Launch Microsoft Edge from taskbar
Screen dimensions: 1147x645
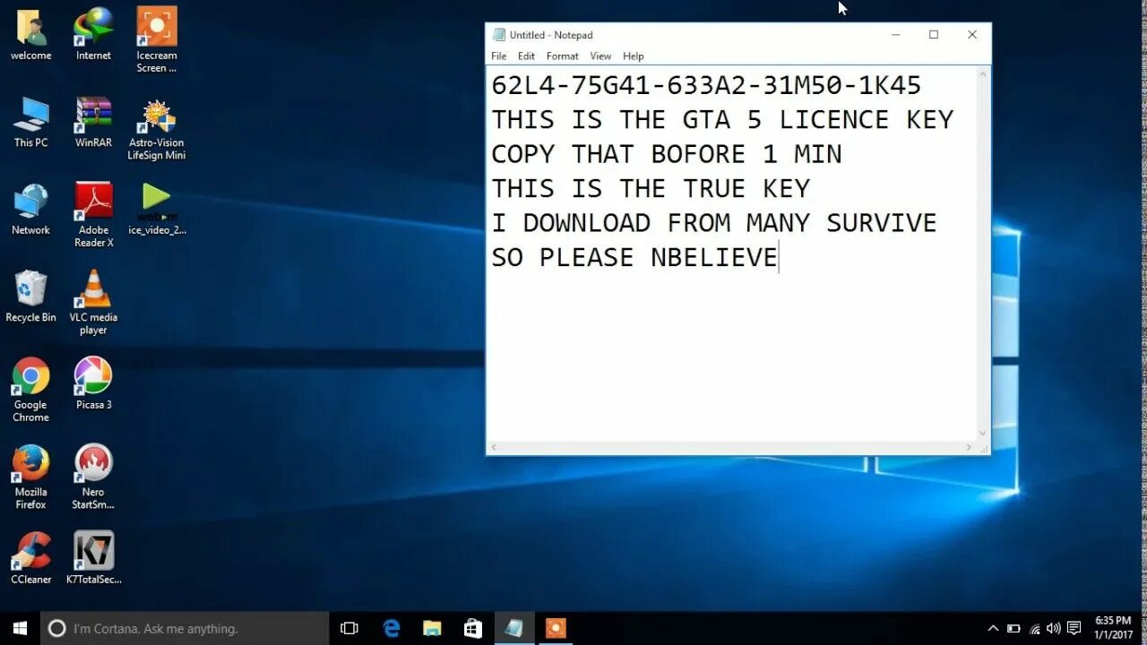coord(392,628)
